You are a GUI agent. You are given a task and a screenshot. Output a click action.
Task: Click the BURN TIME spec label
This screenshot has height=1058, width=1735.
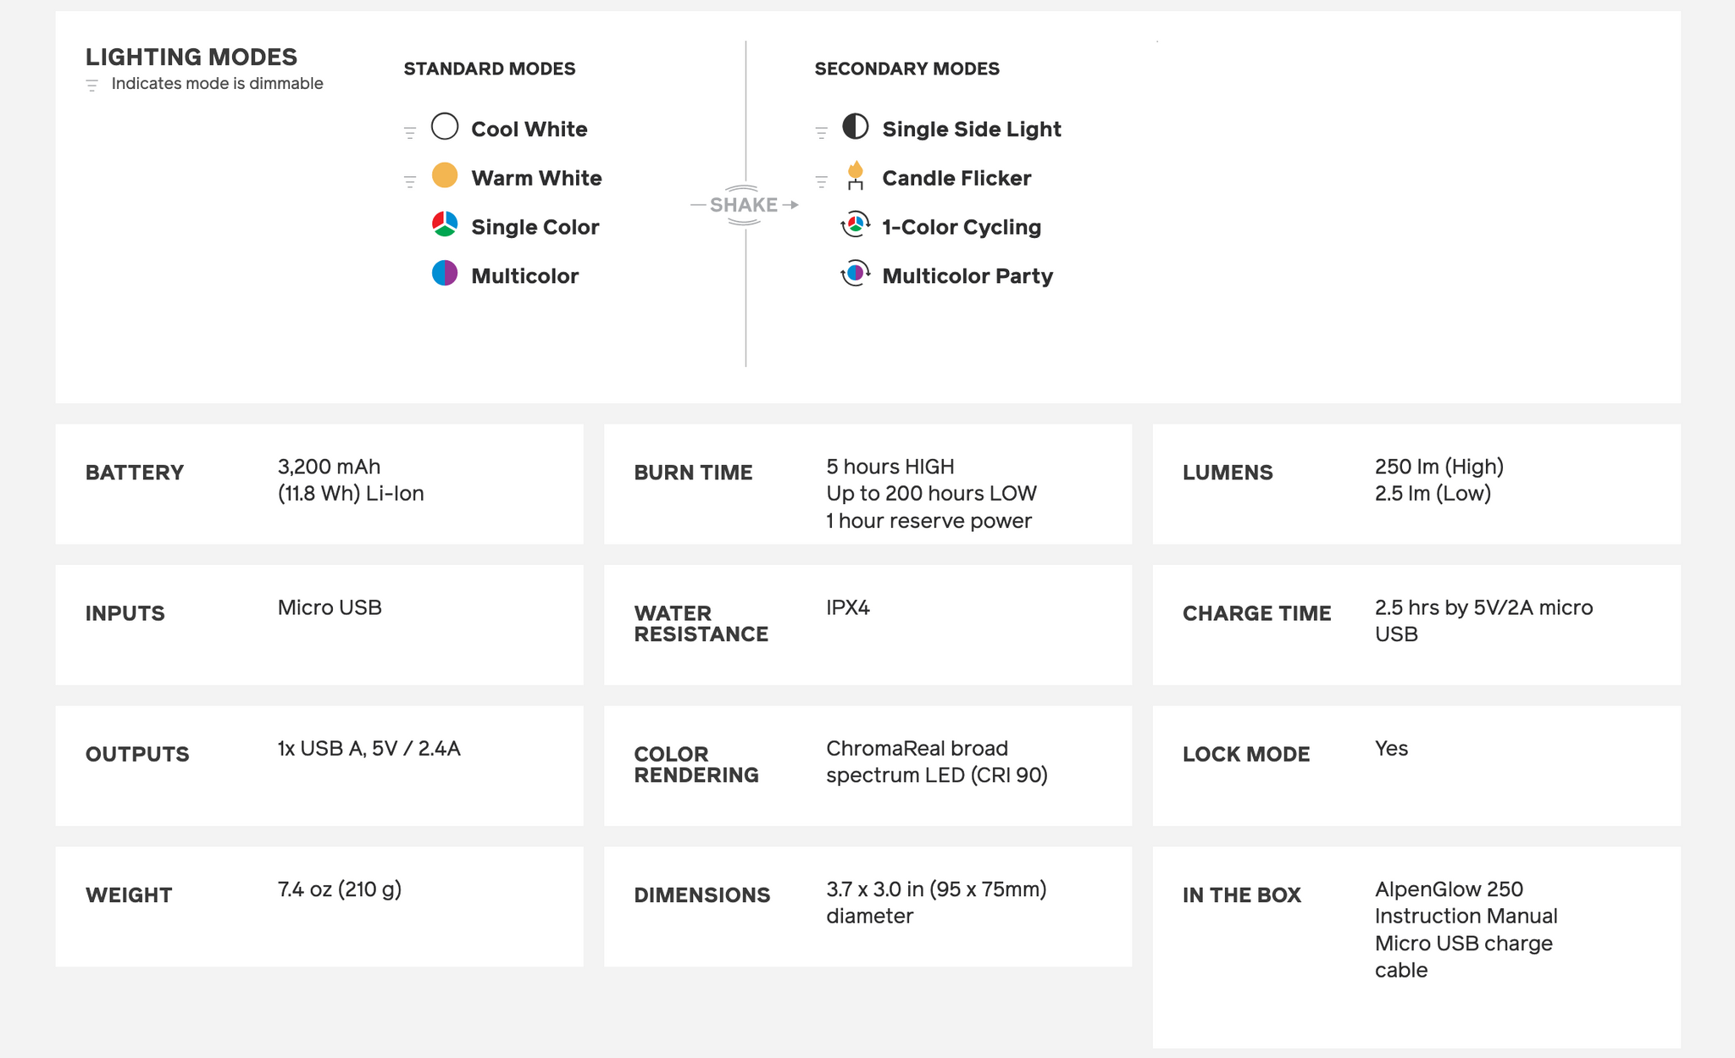tap(693, 473)
